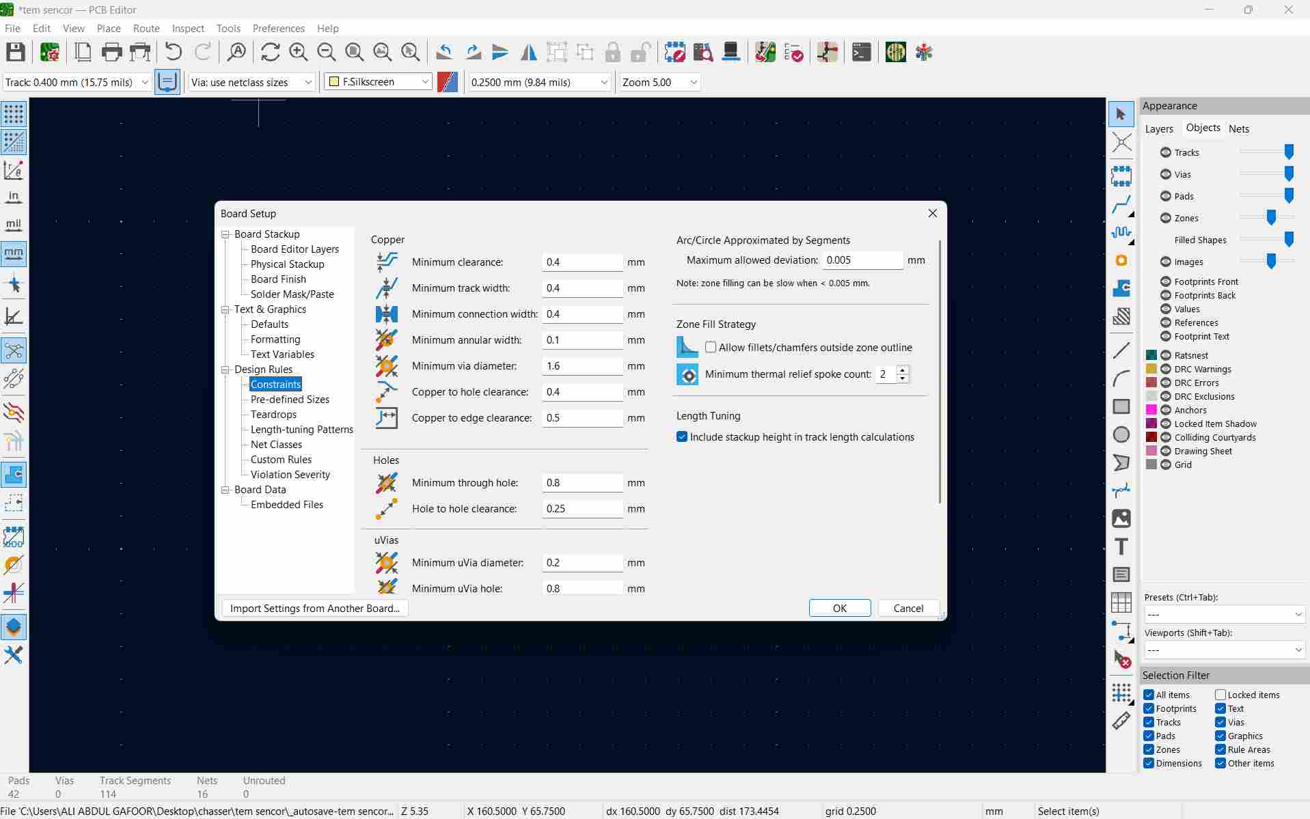Rotate selection counterclockwise icon
This screenshot has height=819, width=1310.
tap(444, 52)
